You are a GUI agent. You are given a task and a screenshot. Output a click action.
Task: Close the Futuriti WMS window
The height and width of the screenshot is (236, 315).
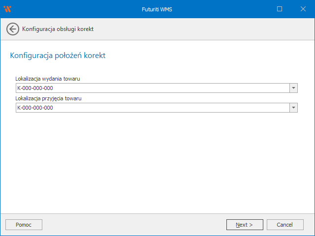click(302, 9)
